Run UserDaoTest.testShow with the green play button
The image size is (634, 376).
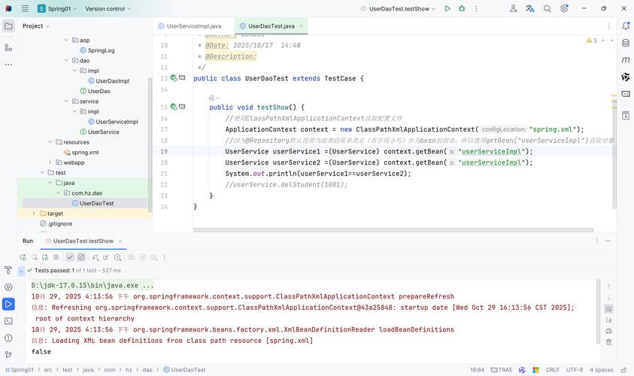(x=447, y=9)
